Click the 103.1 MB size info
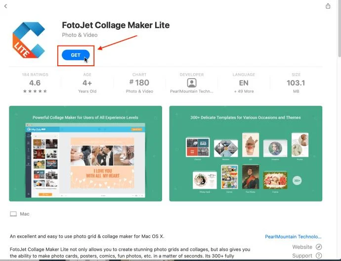 (296, 83)
